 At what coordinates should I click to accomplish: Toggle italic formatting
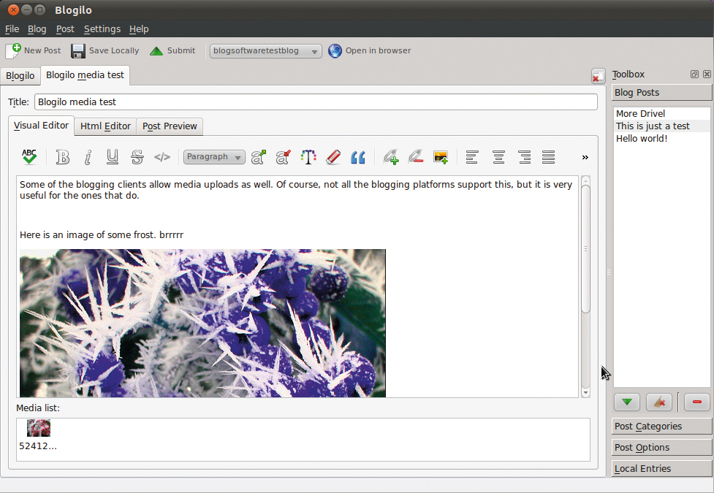88,157
